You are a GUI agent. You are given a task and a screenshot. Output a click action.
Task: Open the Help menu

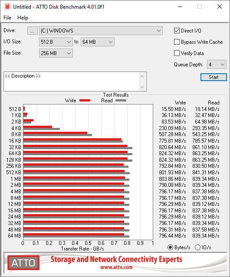pyautogui.click(x=23, y=18)
